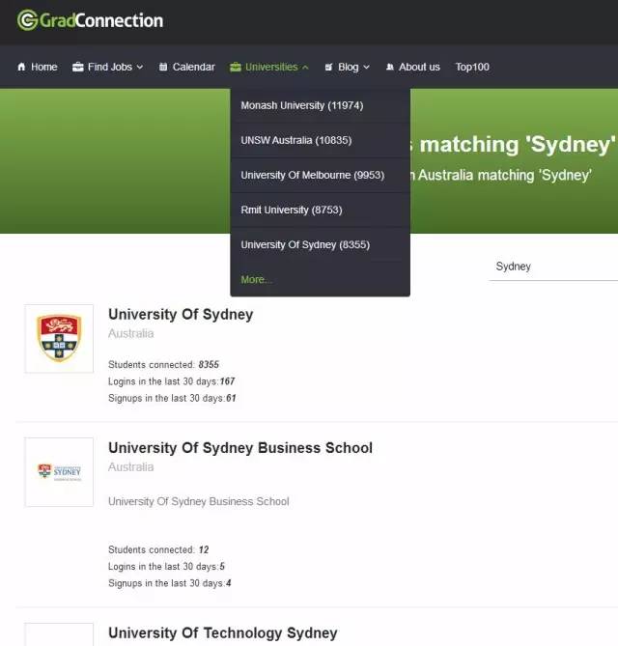The width and height of the screenshot is (618, 646).
Task: Select University Of Melbourne (9953)
Action: (321, 175)
